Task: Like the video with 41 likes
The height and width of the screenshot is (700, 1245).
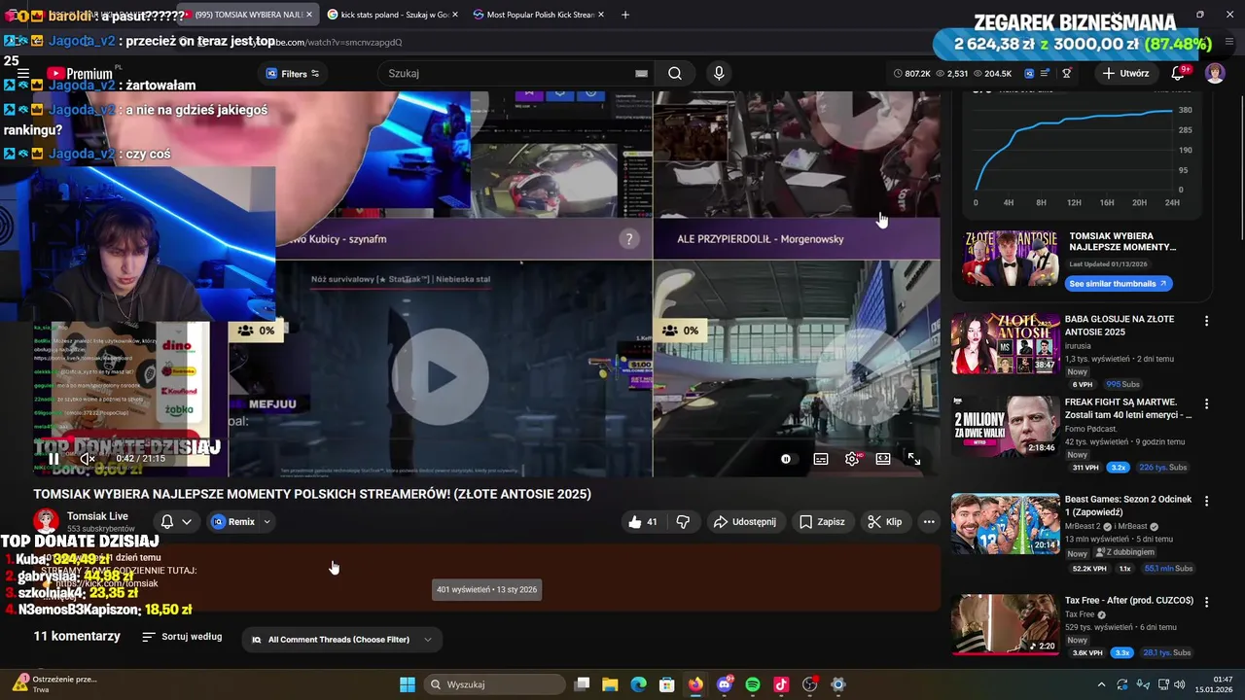Action: tap(644, 522)
